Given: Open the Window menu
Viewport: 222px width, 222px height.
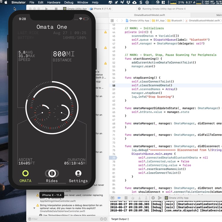Looking at the screenshot, I should point(83,2).
